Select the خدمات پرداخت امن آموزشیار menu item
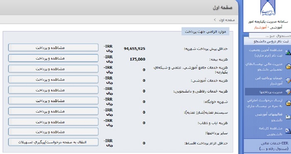The width and height of the screenshot is (291, 154). click(269, 81)
